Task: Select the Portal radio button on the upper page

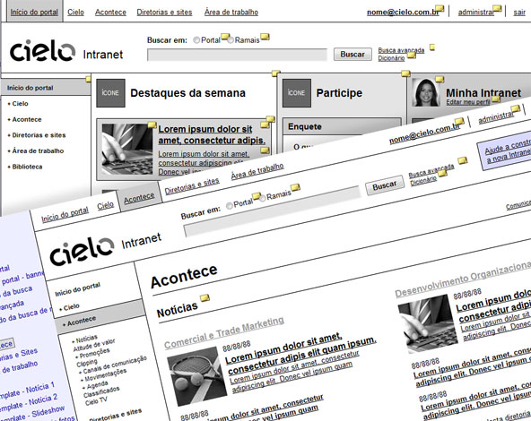Action: (196, 40)
